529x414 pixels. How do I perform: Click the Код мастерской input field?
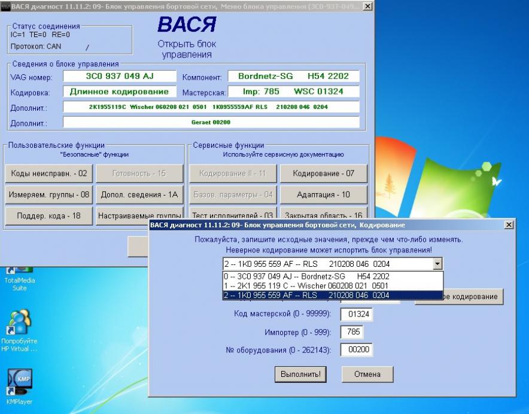[x=357, y=314]
